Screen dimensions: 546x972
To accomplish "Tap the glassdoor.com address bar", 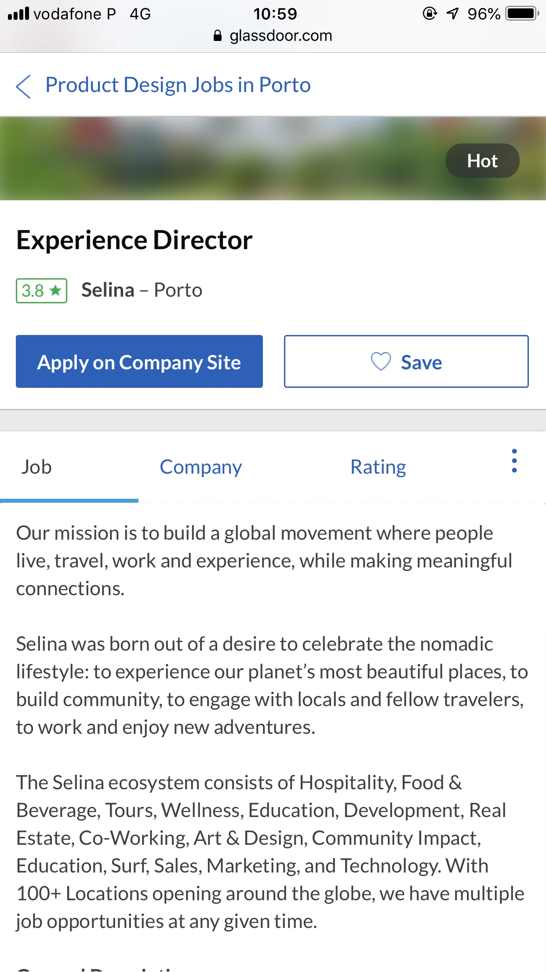I will click(x=280, y=36).
